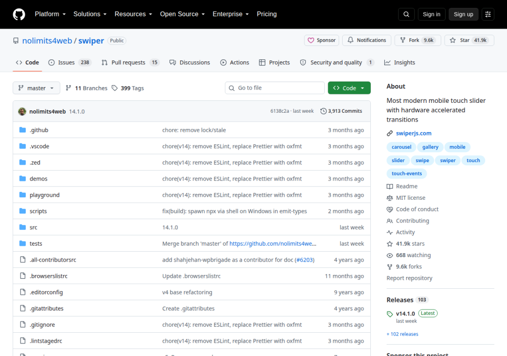This screenshot has width=507, height=356.
Task: View the 11 Branches link
Action: pos(86,88)
